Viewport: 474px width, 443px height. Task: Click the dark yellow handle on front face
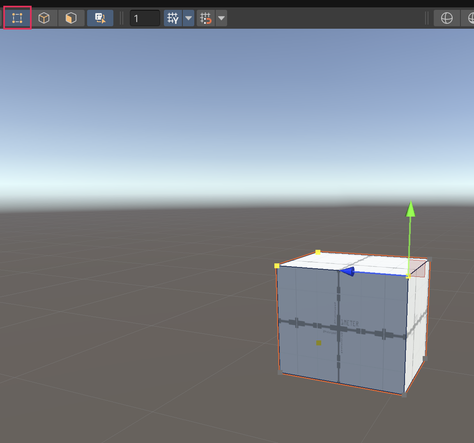pos(319,343)
